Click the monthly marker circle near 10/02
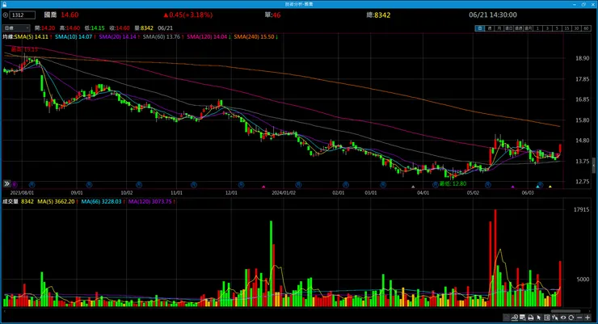The image size is (598, 324). (139, 185)
